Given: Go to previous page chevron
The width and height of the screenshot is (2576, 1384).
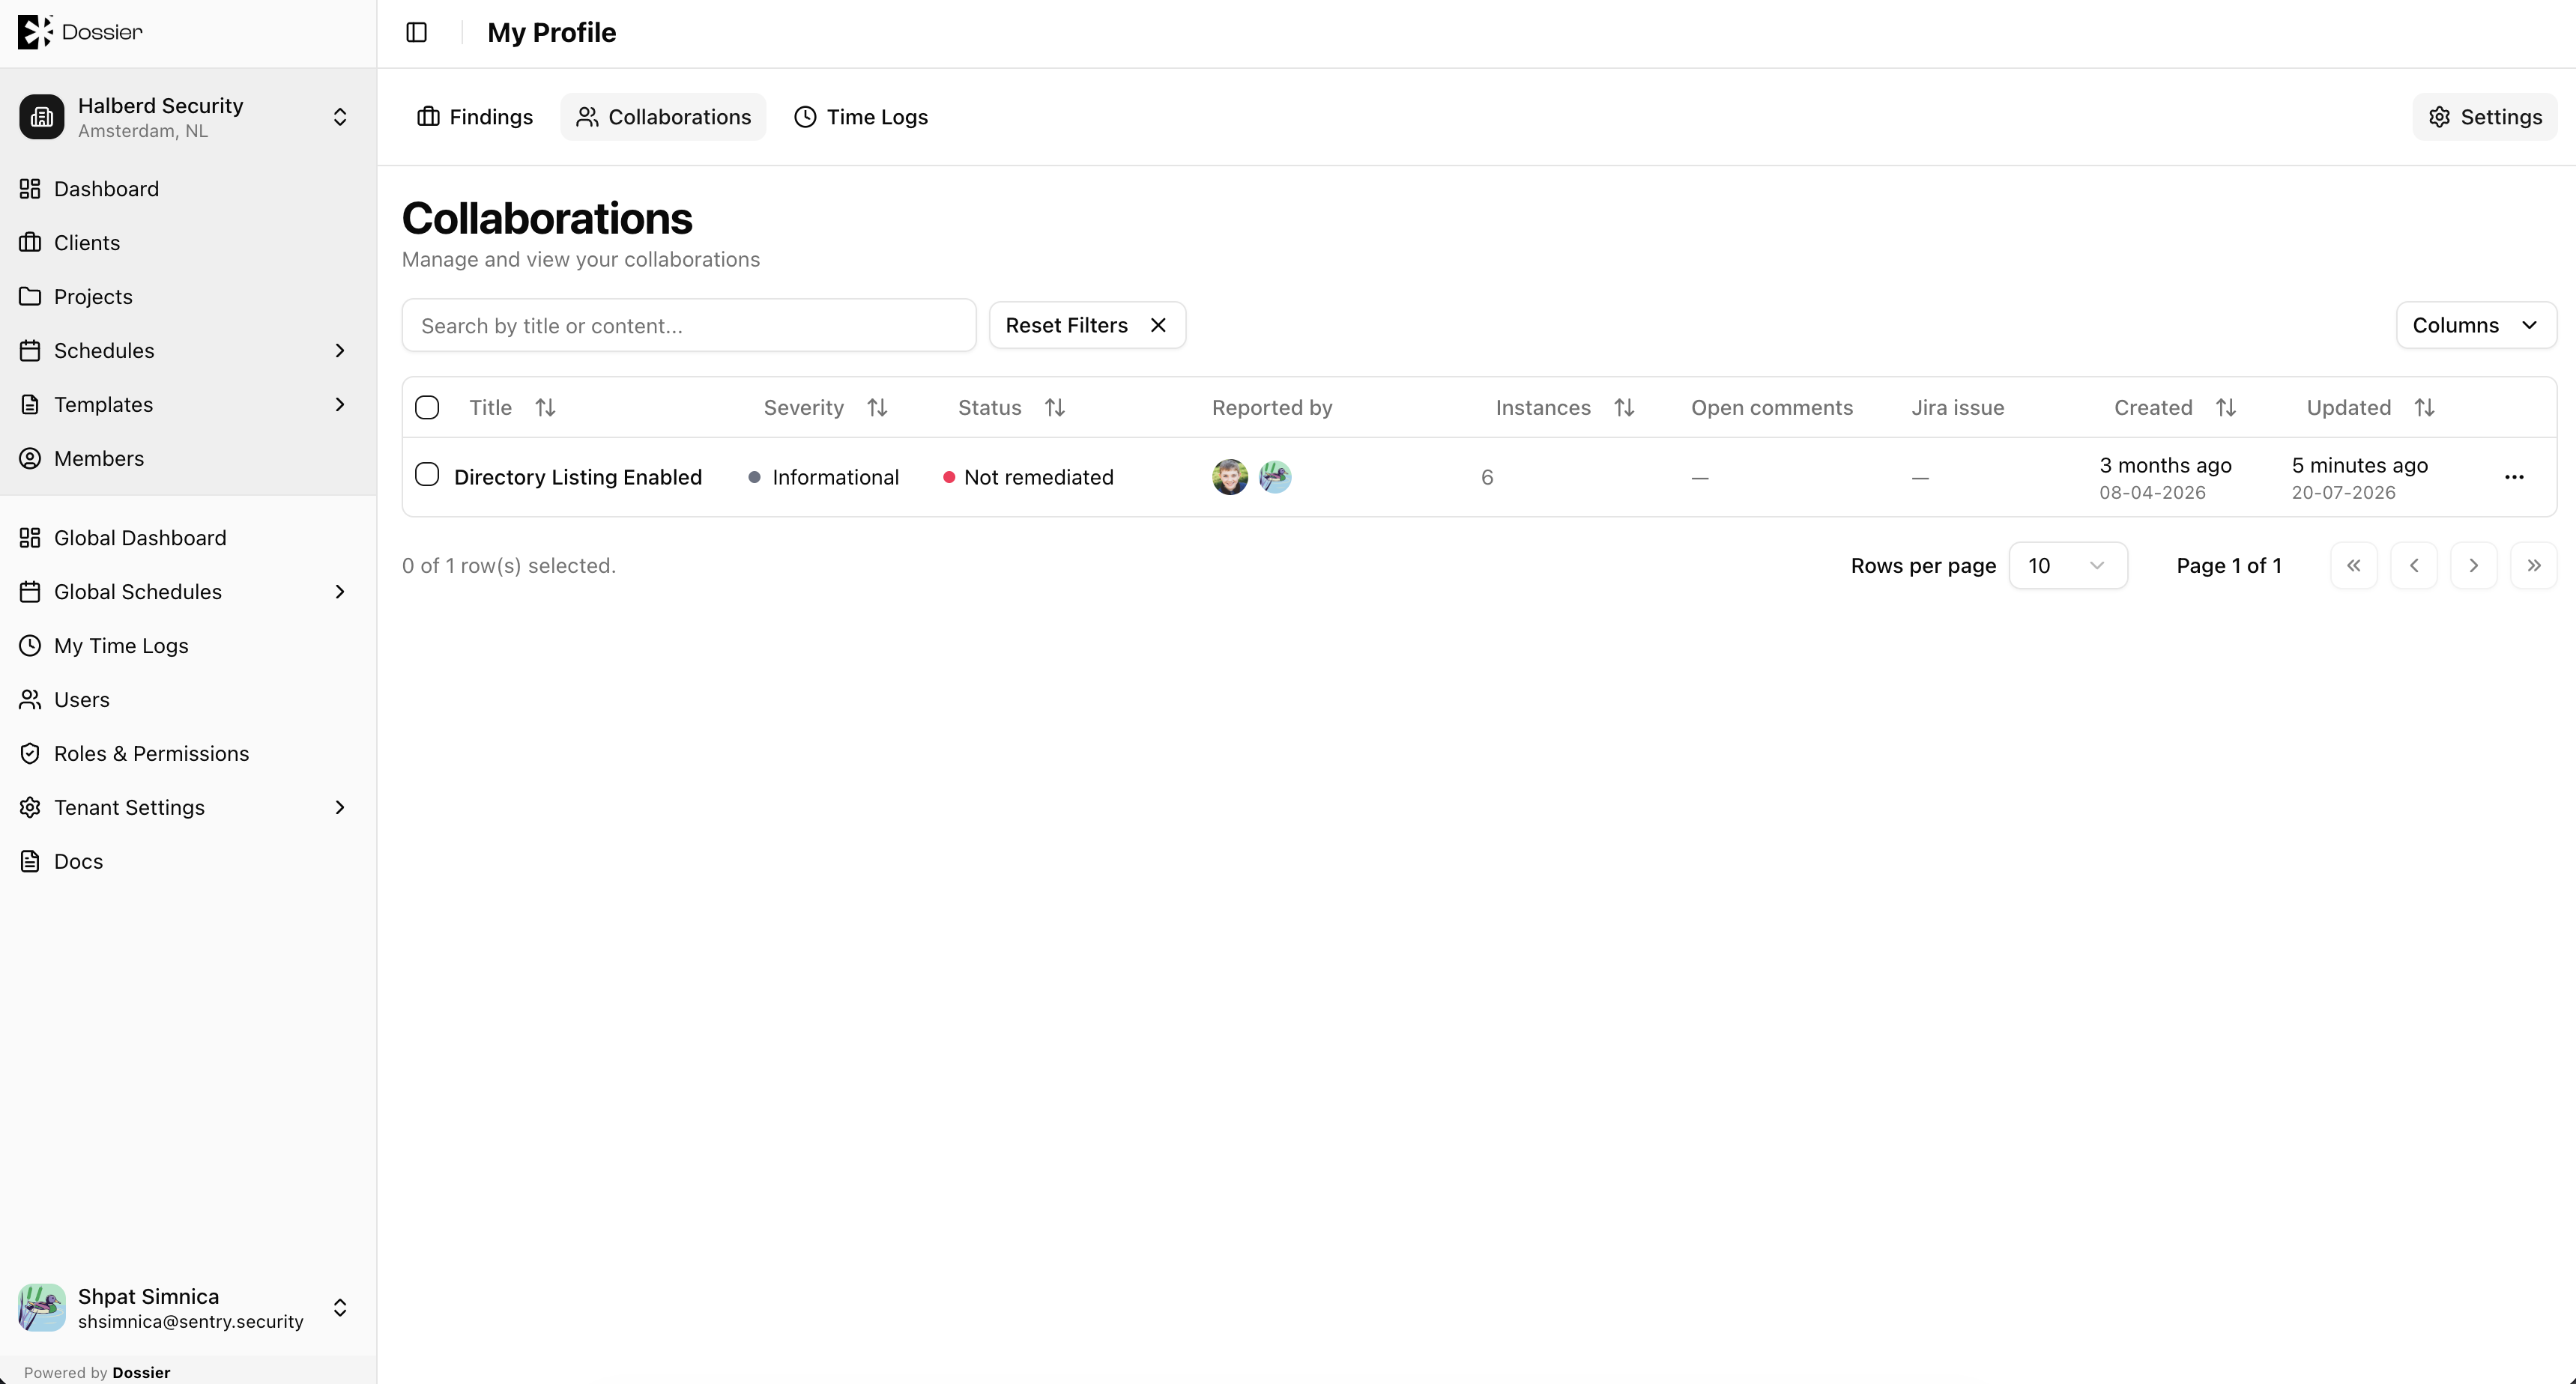Looking at the screenshot, I should pyautogui.click(x=2414, y=565).
